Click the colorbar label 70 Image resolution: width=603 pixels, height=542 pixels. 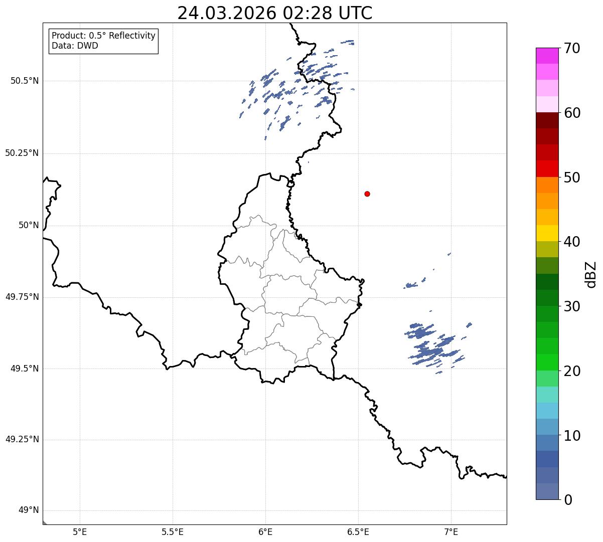tap(572, 48)
